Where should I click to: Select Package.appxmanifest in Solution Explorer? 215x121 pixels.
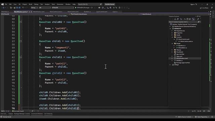[x=183, y=63]
